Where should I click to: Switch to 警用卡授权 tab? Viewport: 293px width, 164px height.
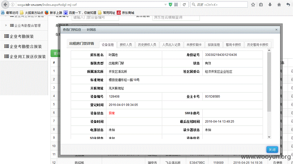click(233, 45)
